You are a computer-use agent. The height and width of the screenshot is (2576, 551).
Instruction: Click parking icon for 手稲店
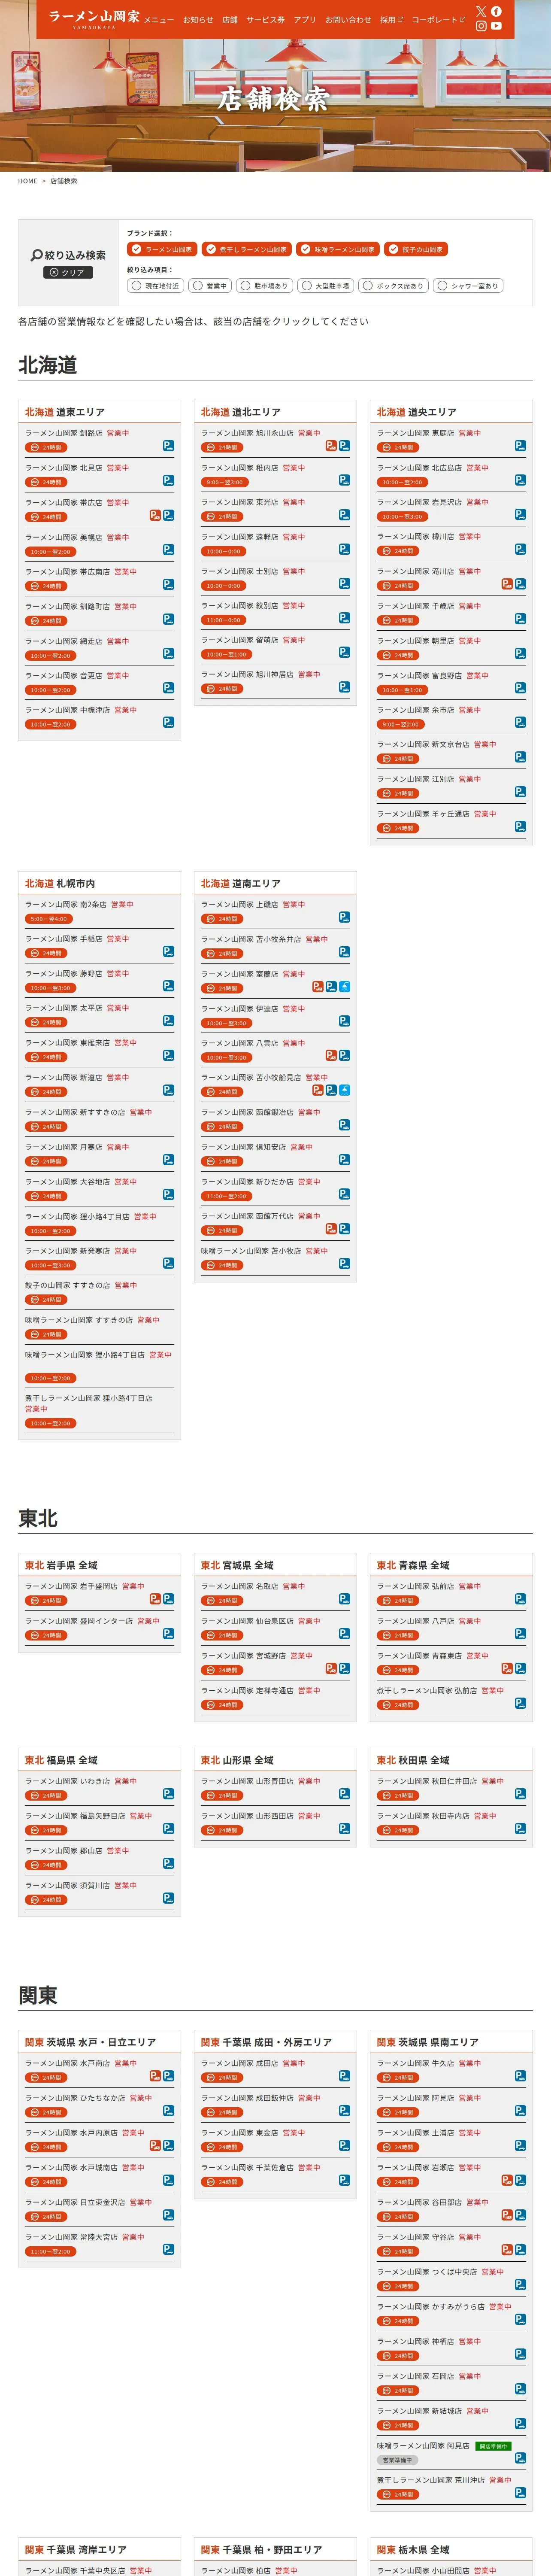pyautogui.click(x=168, y=951)
